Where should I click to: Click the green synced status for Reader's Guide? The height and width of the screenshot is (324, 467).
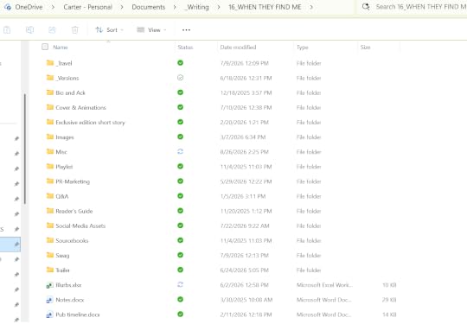[x=180, y=211]
